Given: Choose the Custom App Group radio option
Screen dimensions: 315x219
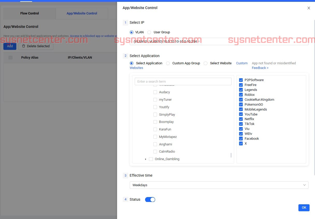Looking at the screenshot, I should point(168,63).
